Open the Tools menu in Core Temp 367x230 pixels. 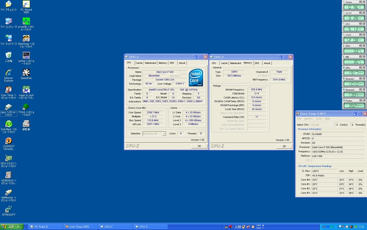[x=319, y=119]
